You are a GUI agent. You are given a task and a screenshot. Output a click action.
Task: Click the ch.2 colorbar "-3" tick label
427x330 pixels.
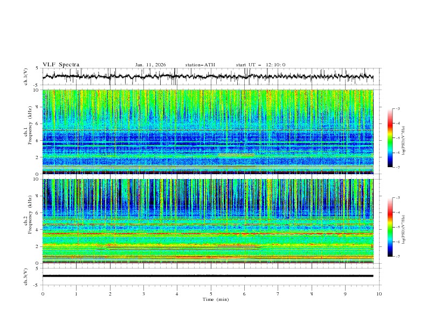397,198
